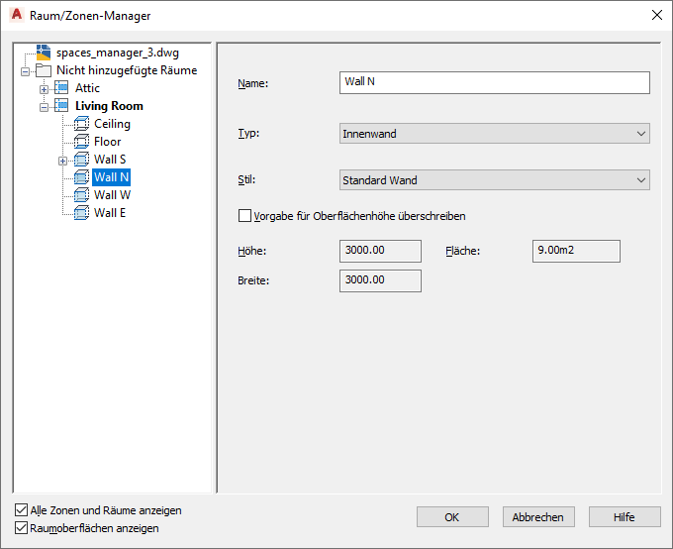This screenshot has width=673, height=549.
Task: Confirm with the OK button
Action: click(452, 516)
